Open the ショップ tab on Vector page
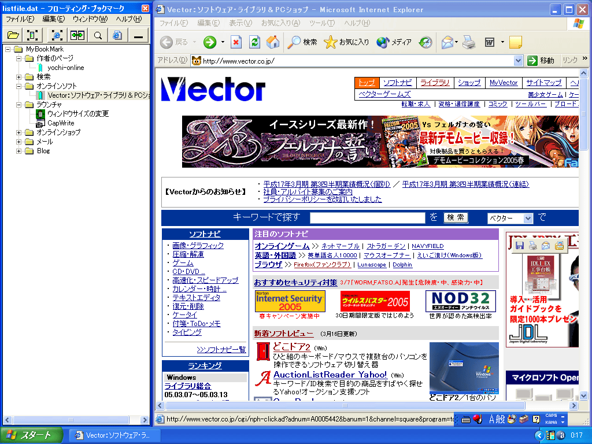This screenshot has width=592, height=444. [469, 82]
